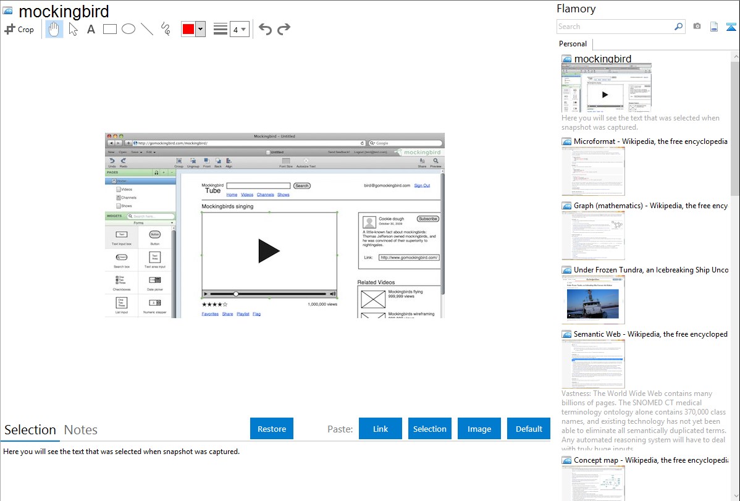Open the Personal tab
This screenshot has width=740, height=501.
(573, 44)
